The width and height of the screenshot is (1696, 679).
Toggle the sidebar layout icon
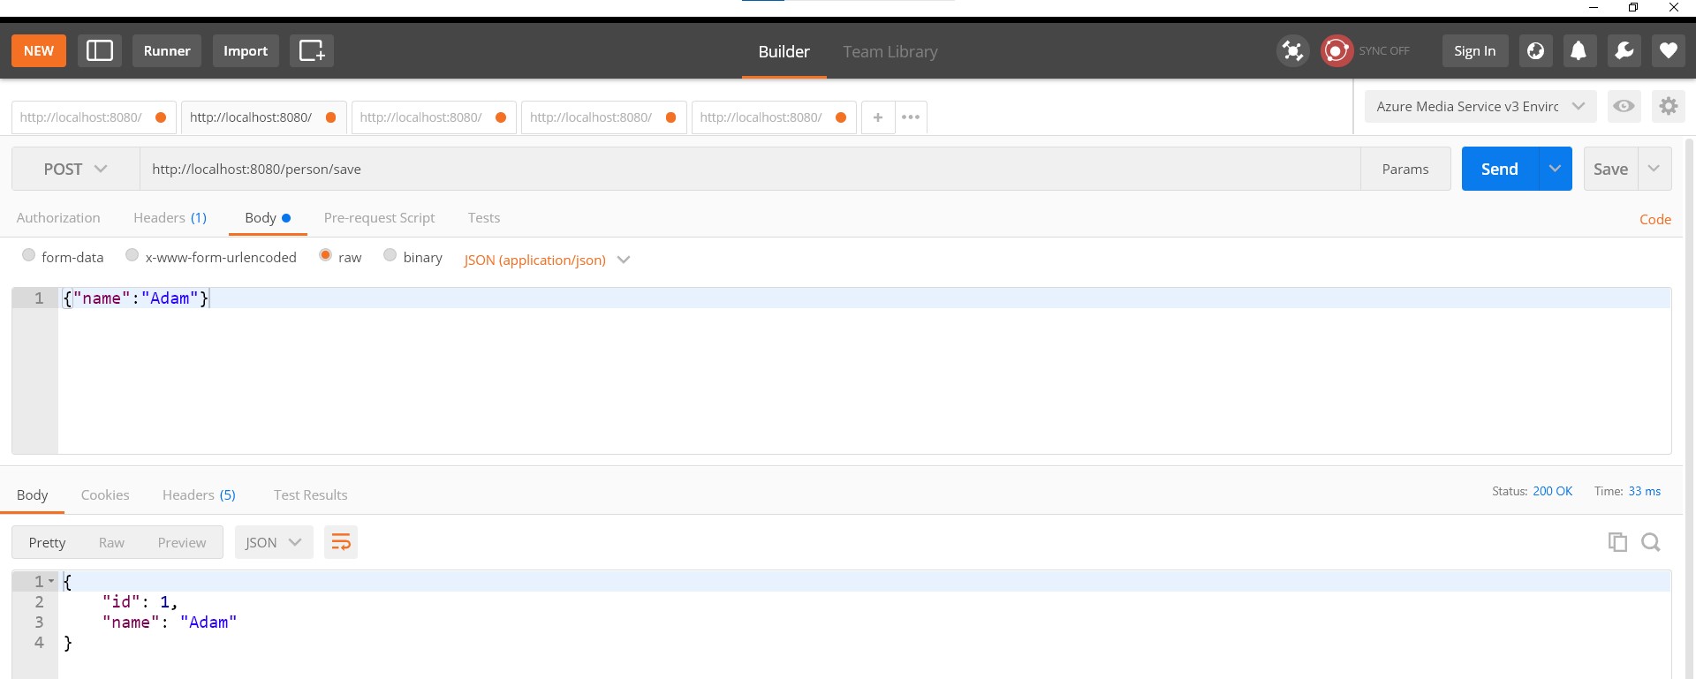coord(100,50)
